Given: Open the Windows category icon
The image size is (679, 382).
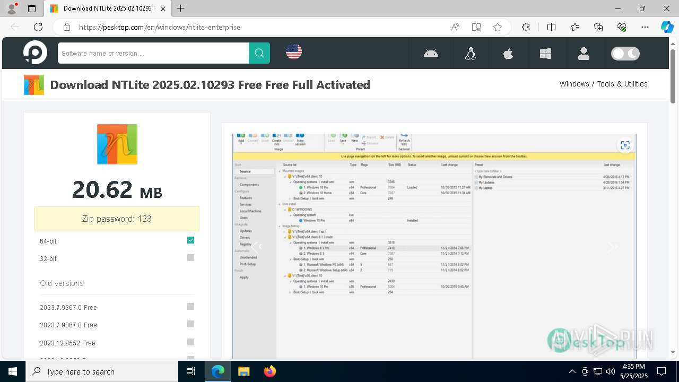Looking at the screenshot, I should coord(545,54).
